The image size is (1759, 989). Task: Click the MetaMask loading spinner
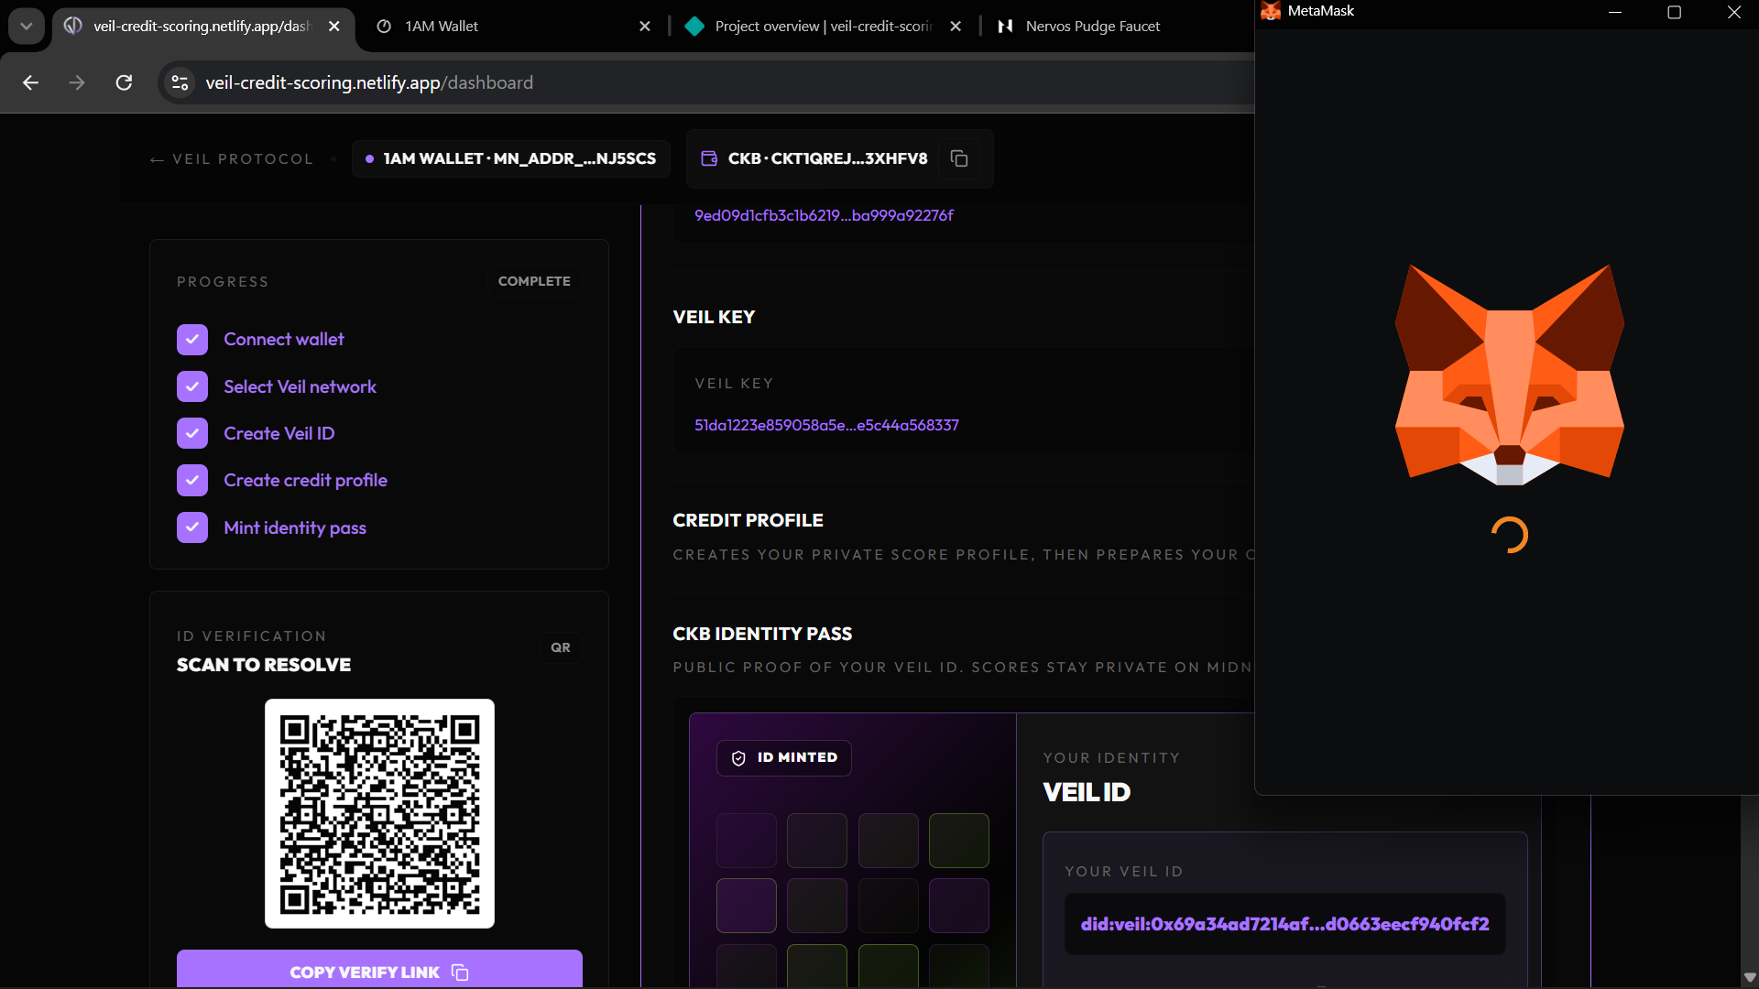[x=1509, y=535]
